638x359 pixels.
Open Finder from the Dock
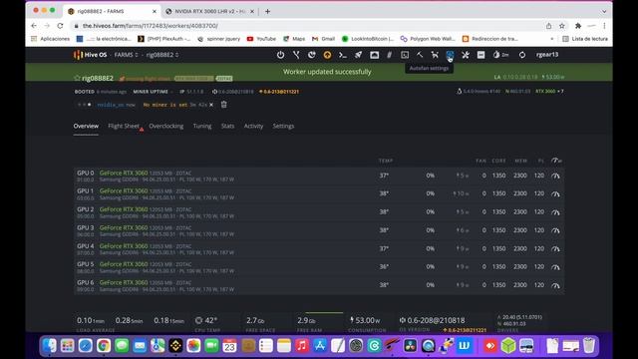(50, 346)
